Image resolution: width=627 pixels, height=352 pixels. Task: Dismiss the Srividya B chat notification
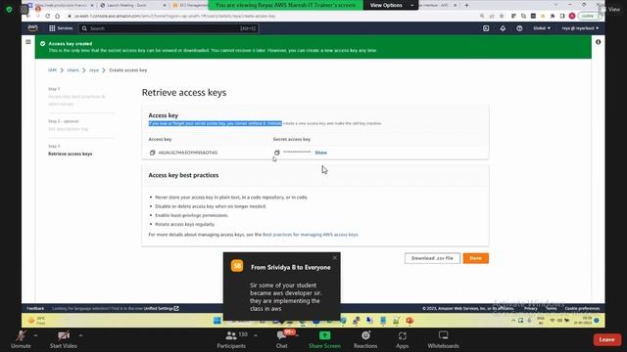click(335, 257)
